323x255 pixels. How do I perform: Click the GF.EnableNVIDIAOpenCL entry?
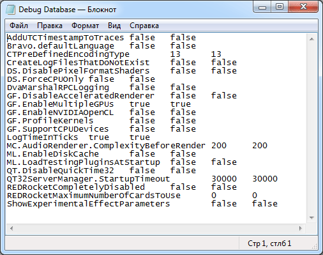[61, 112]
